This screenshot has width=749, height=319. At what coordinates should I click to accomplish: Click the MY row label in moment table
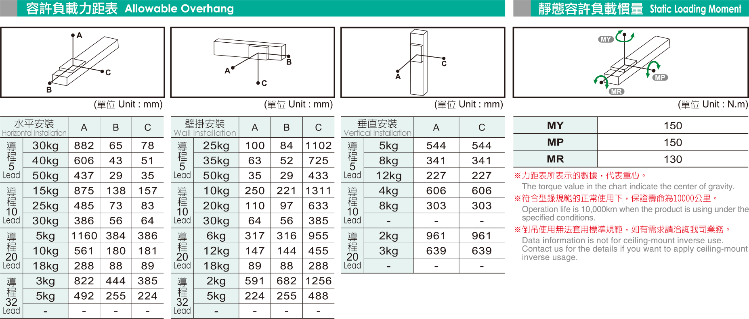point(555,126)
